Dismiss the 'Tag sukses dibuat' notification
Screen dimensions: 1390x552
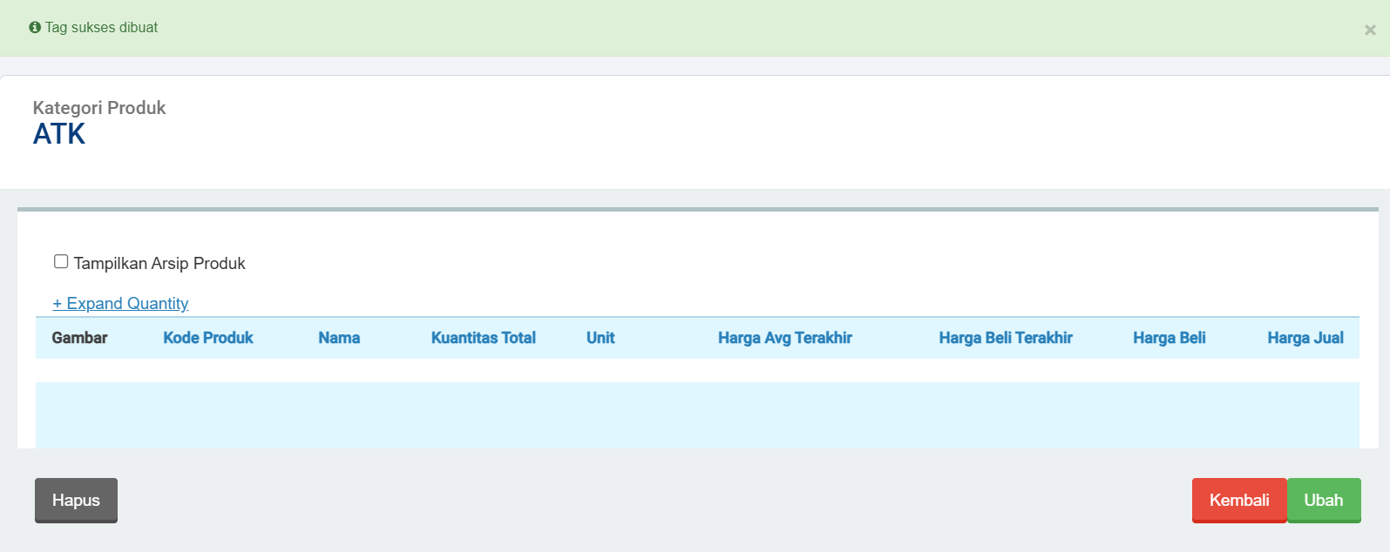coord(1370,30)
